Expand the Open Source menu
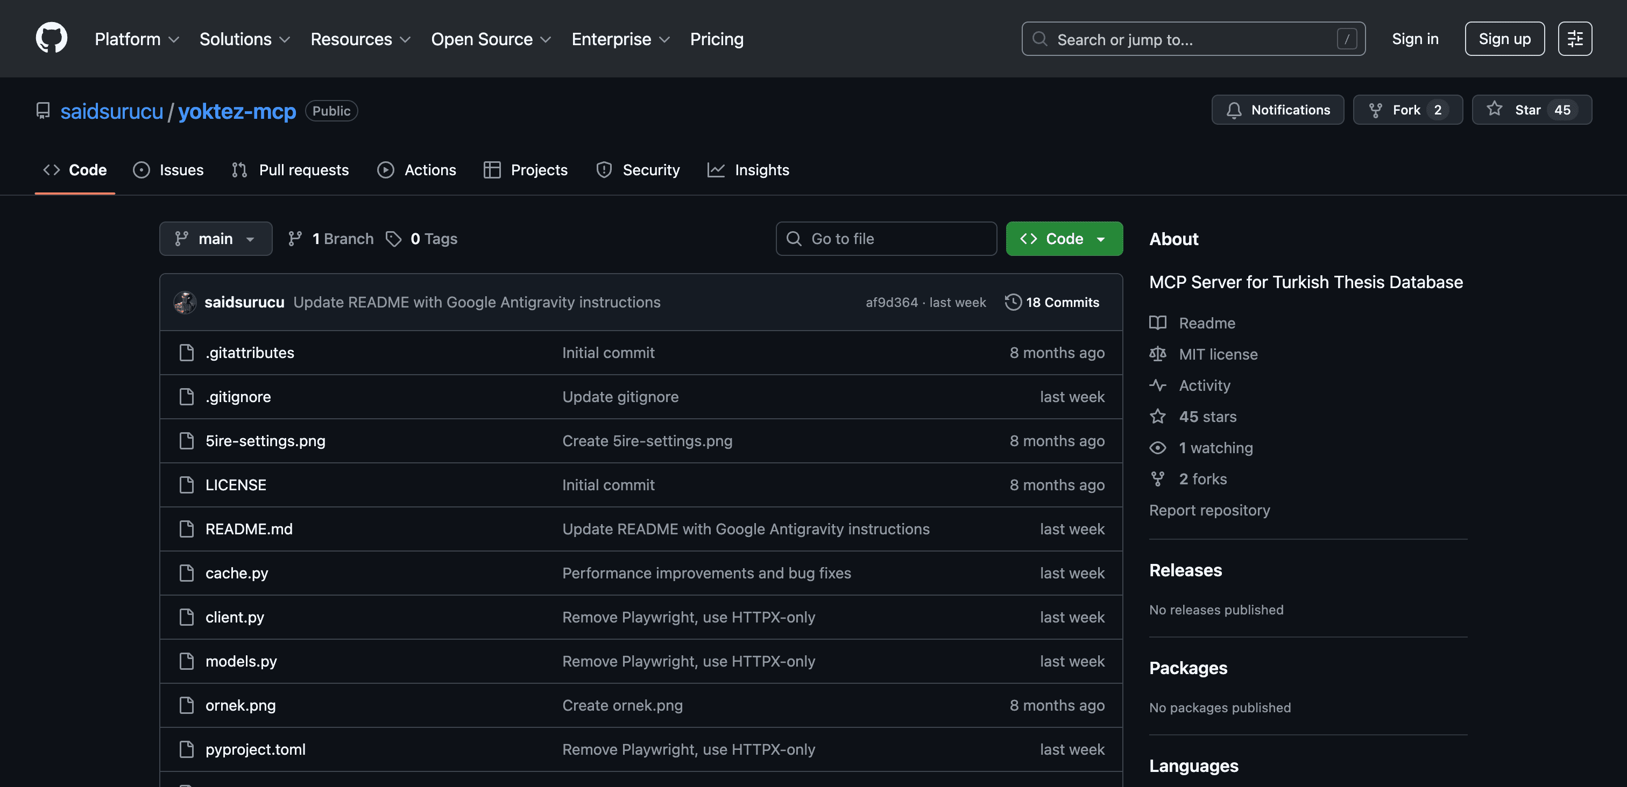This screenshot has width=1627, height=787. click(x=491, y=39)
